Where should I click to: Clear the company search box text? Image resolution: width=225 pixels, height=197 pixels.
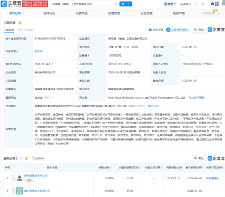coord(116,4)
